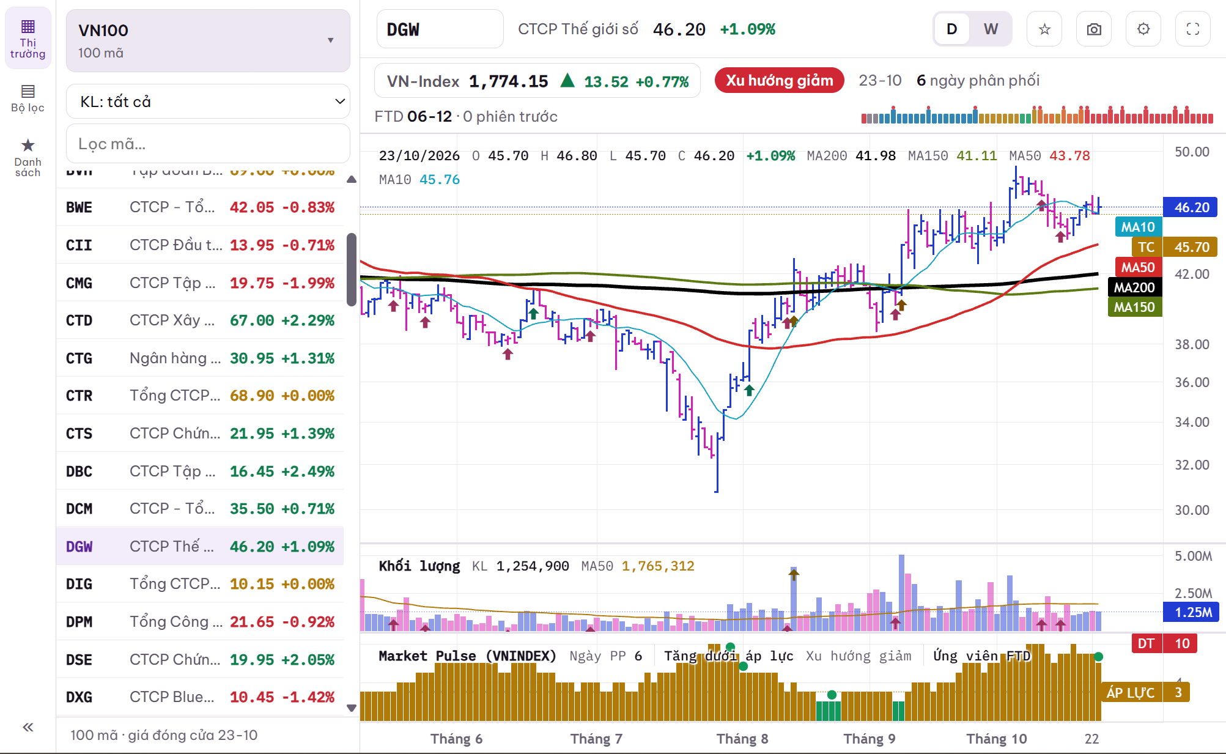The image size is (1226, 754).
Task: Select the DCM stock row
Action: (x=200, y=509)
